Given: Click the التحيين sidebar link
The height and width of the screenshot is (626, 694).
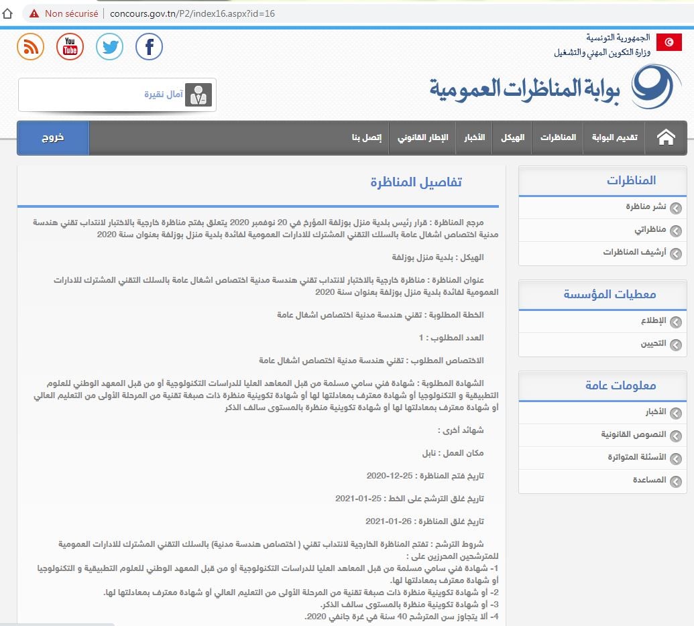Looking at the screenshot, I should tap(653, 343).
